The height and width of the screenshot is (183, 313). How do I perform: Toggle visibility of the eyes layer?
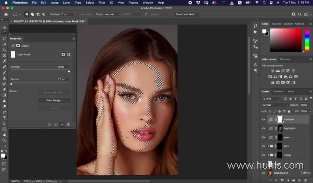point(263,137)
